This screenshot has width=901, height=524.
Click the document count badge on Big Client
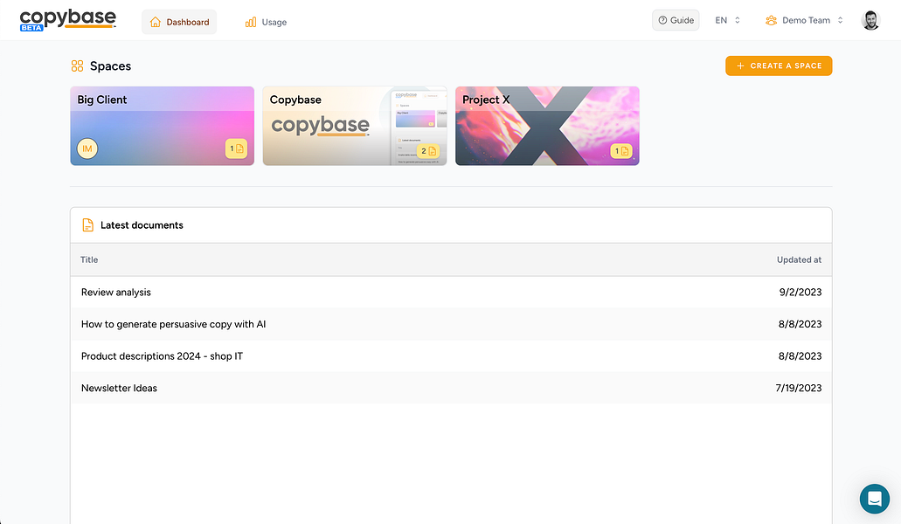point(236,149)
